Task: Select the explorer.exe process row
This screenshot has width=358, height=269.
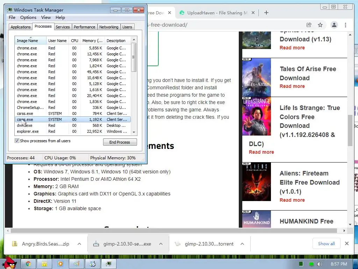Action: (x=73, y=131)
